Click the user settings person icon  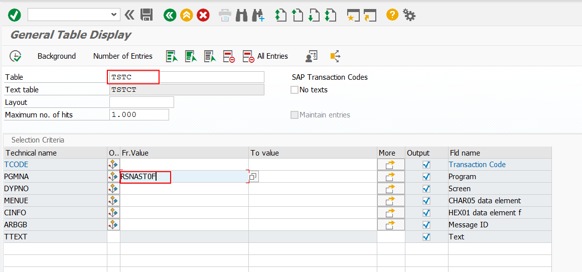[x=311, y=56]
